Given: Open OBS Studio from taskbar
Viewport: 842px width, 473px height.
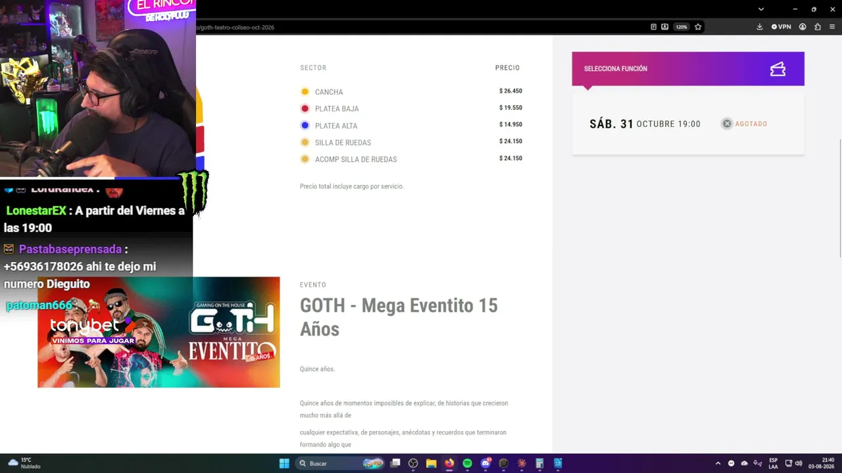Looking at the screenshot, I should pyautogui.click(x=413, y=463).
